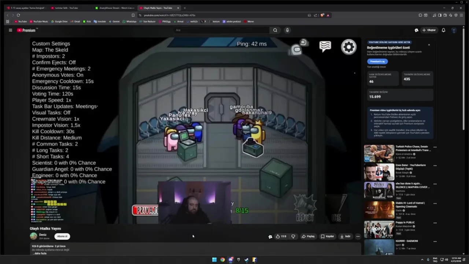Click the Oluştur create button
The width and height of the screenshot is (469, 264).
coord(429,30)
